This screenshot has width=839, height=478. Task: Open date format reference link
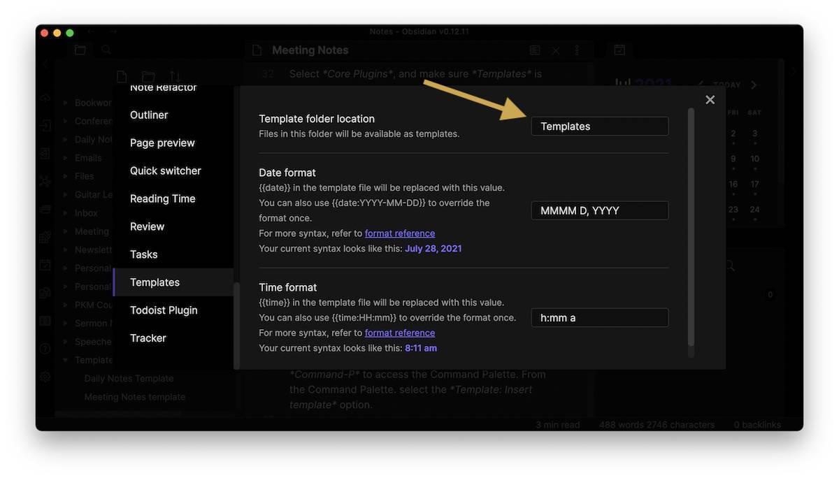pos(400,233)
